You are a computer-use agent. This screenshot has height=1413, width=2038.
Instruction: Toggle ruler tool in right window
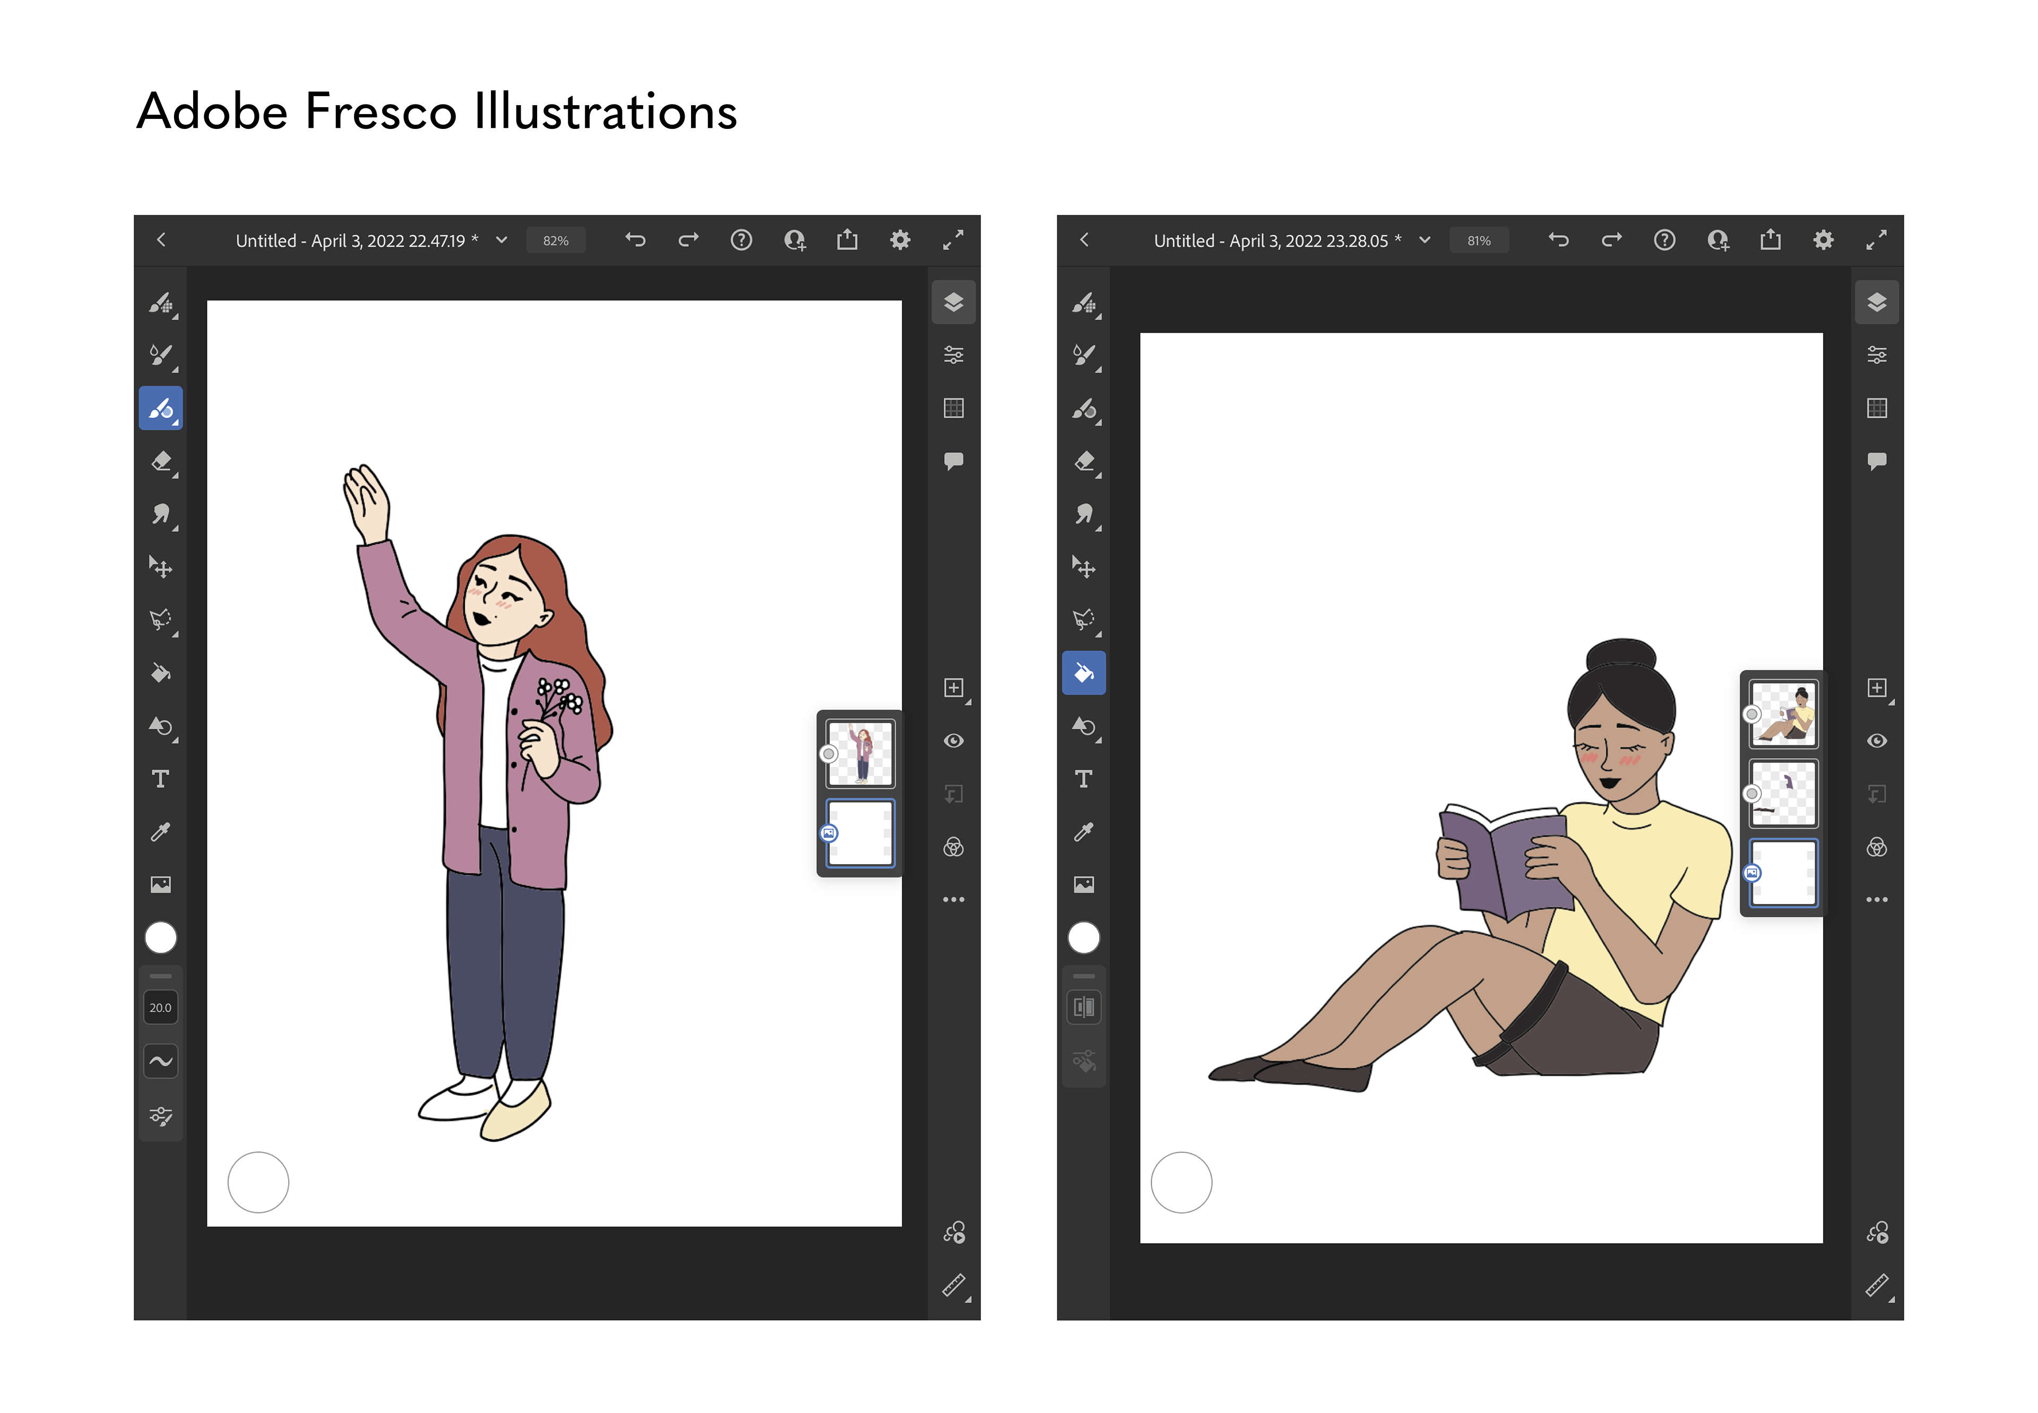click(1877, 1286)
